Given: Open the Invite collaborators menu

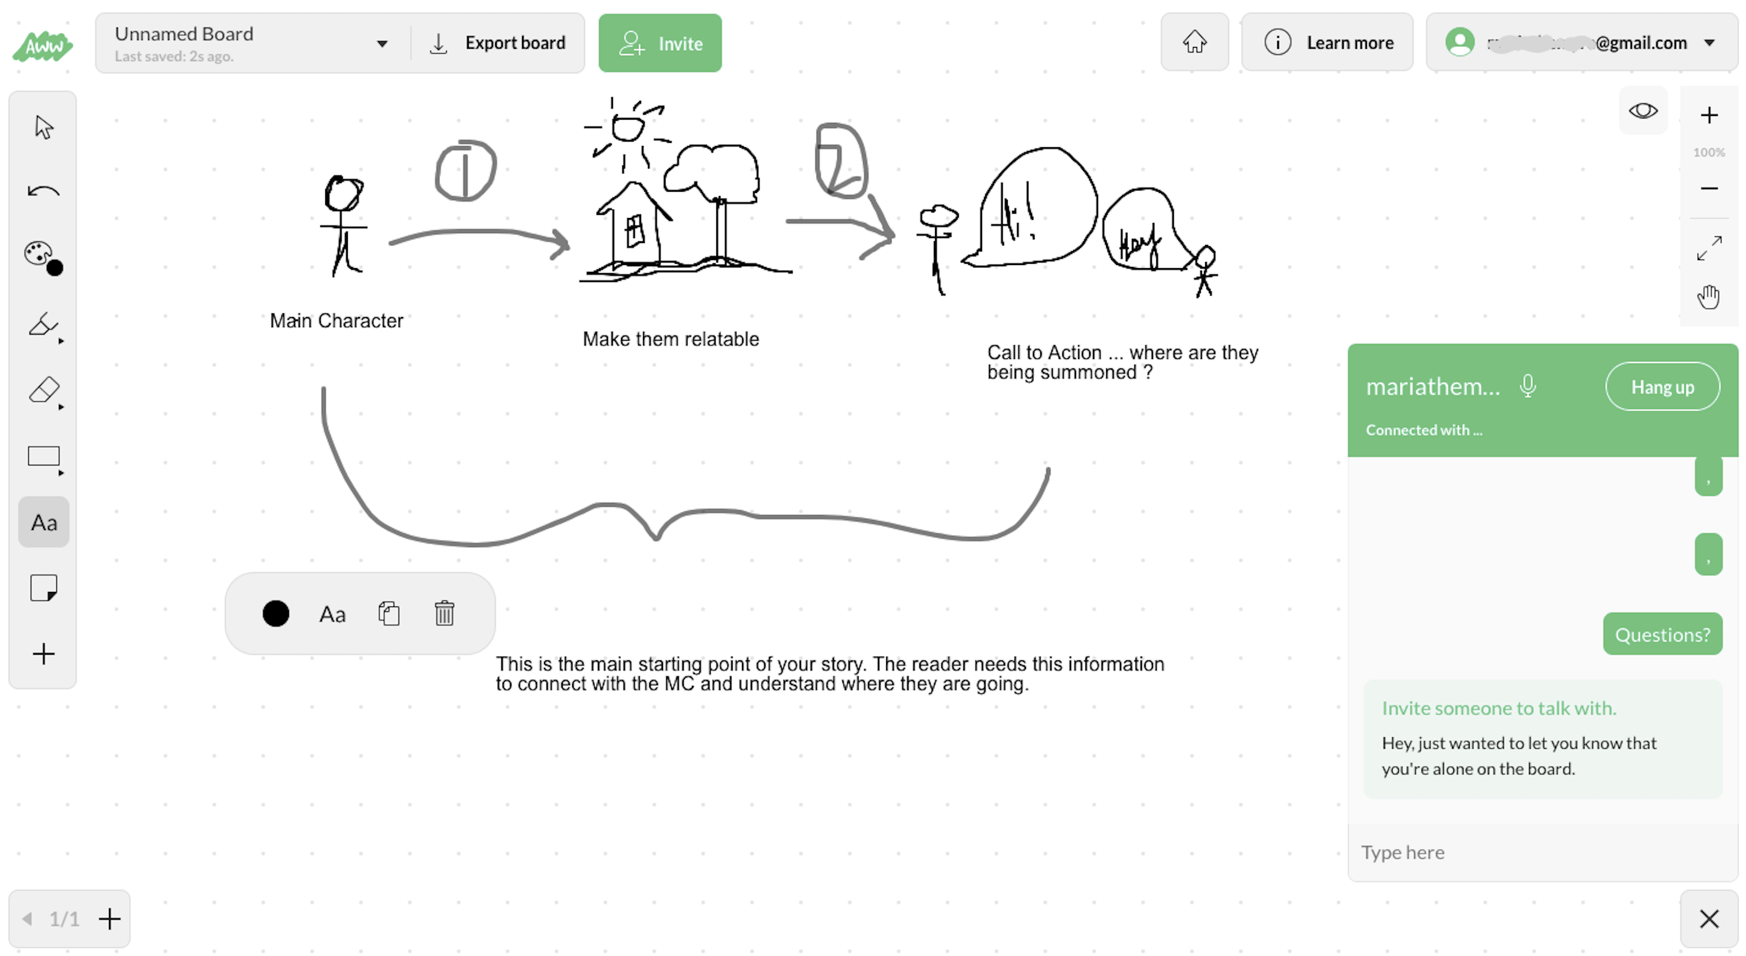Looking at the screenshot, I should click(661, 43).
